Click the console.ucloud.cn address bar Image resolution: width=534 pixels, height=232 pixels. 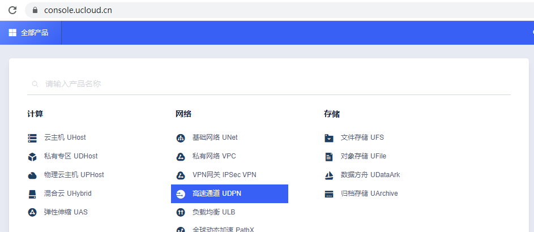pyautogui.click(x=279, y=10)
